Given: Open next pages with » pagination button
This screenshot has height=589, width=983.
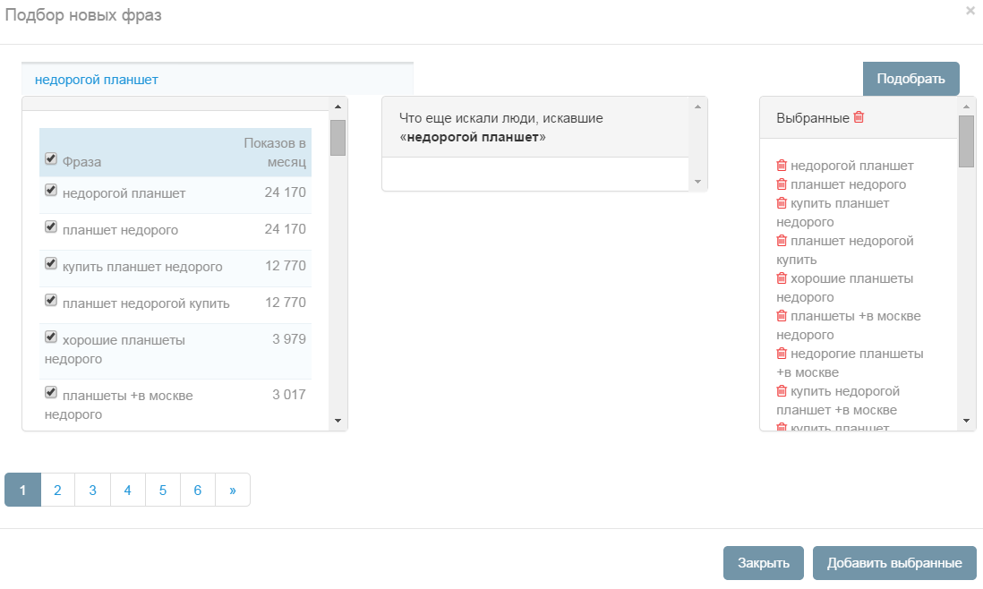Looking at the screenshot, I should (x=233, y=490).
